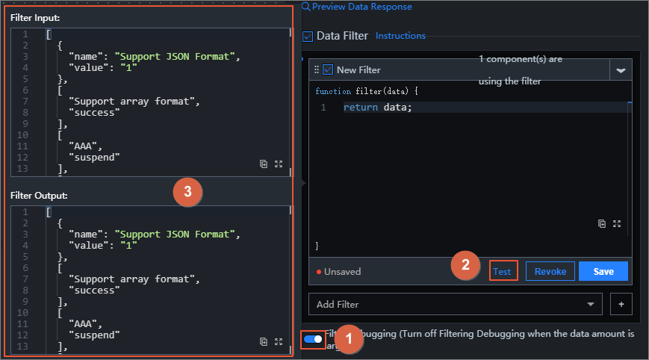
Task: Copy the Filter Output contents
Action: point(263,342)
